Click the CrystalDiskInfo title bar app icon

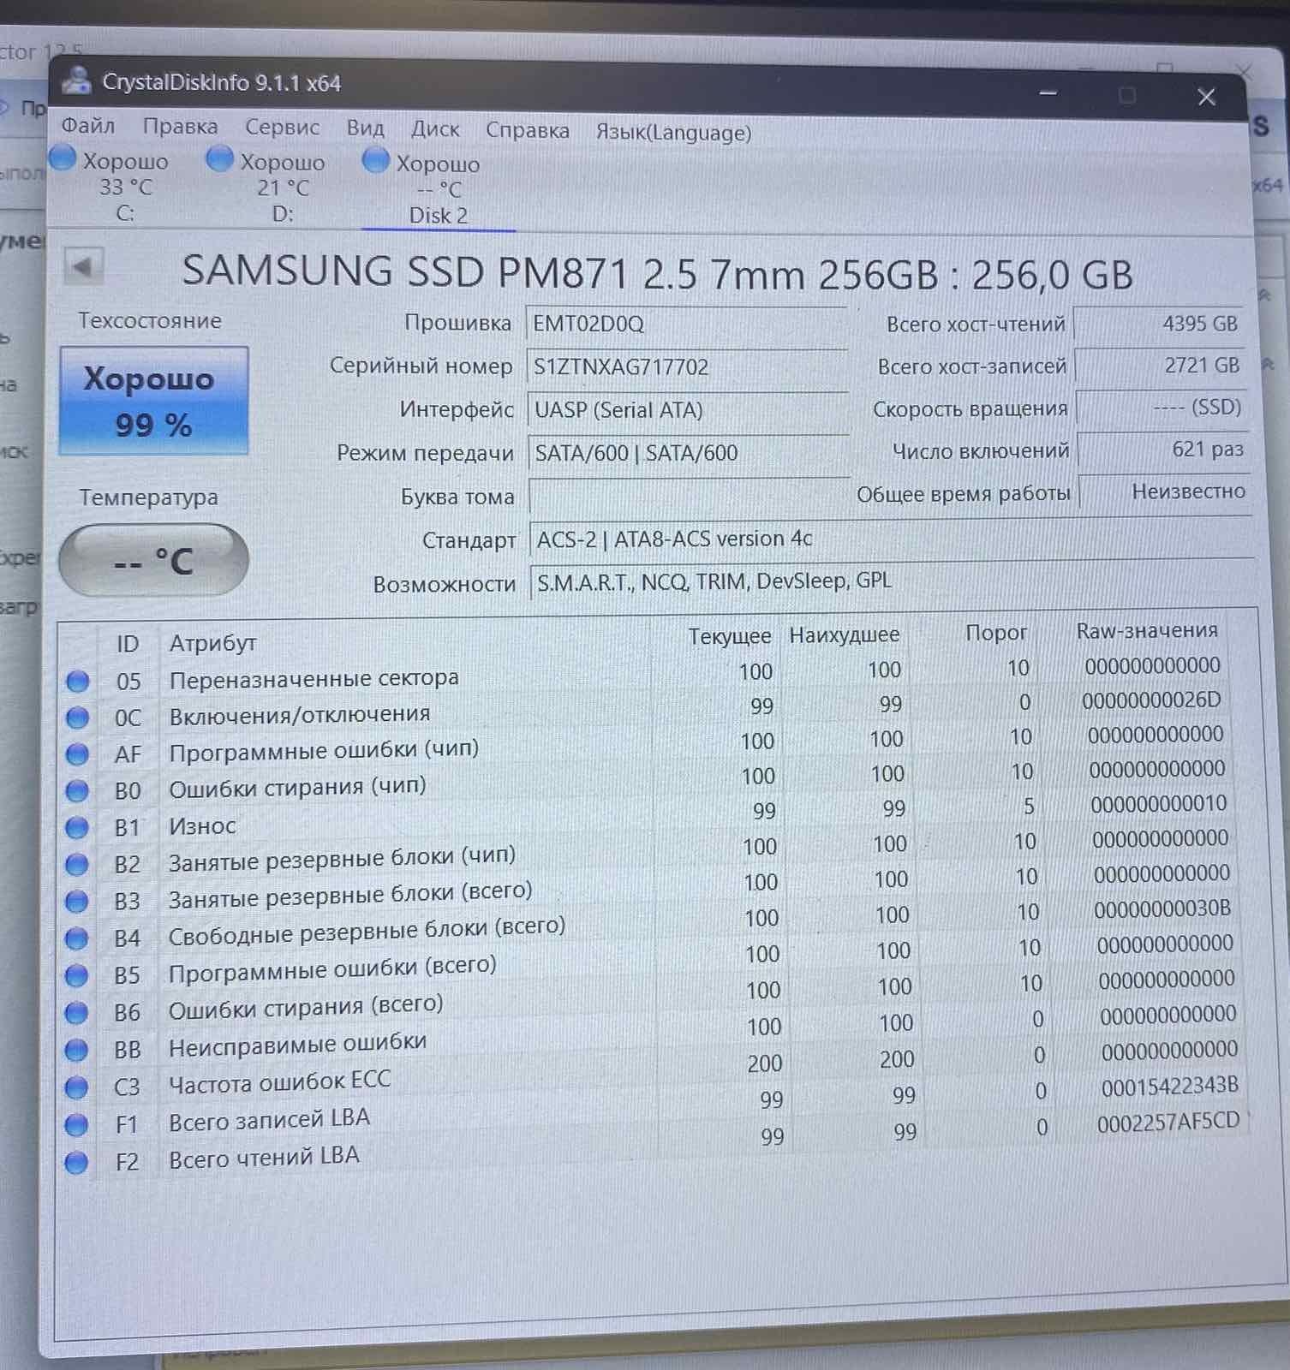tap(77, 80)
